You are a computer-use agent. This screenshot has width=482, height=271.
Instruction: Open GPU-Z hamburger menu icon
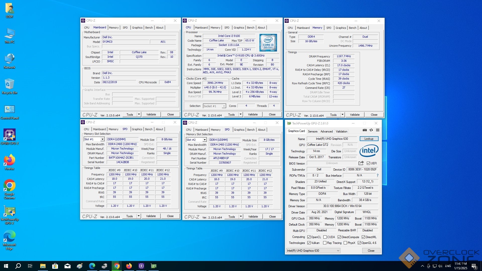pos(378,130)
